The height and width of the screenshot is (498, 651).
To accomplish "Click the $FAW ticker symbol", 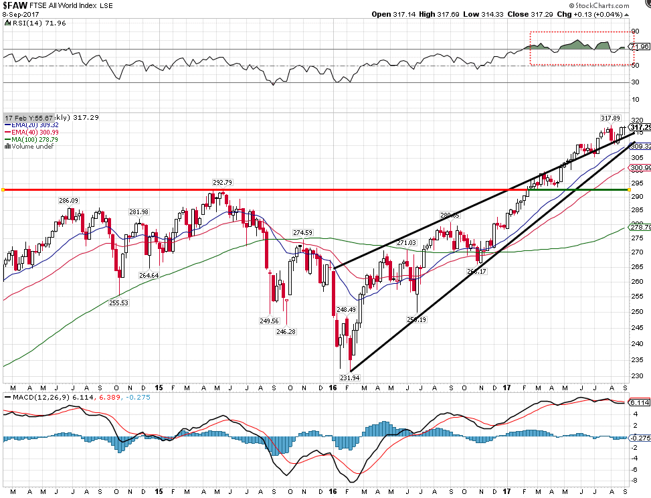I will pos(15,5).
